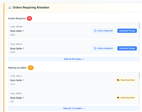Open View all 50 orders link
This screenshot has width=142, height=112.
(74, 59)
